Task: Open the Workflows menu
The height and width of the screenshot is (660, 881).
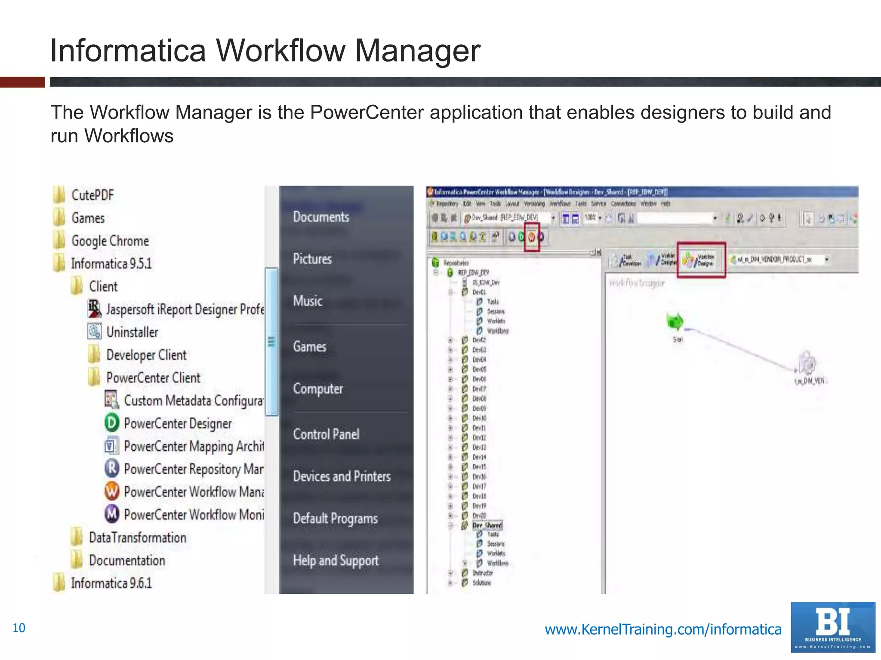Action: (560, 204)
